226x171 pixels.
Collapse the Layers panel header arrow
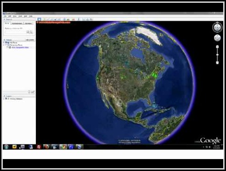pyautogui.click(x=5, y=96)
